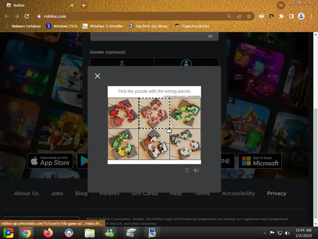The image size is (318, 239).
Task: Open the file explorer folder taskbar icon
Action: click(x=90, y=233)
